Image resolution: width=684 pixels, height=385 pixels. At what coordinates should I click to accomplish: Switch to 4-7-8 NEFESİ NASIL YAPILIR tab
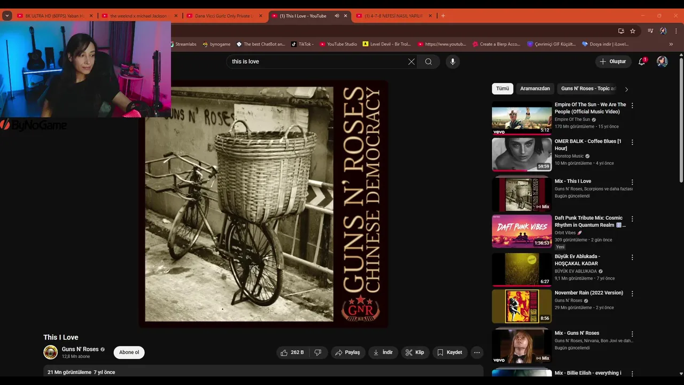coord(393,16)
